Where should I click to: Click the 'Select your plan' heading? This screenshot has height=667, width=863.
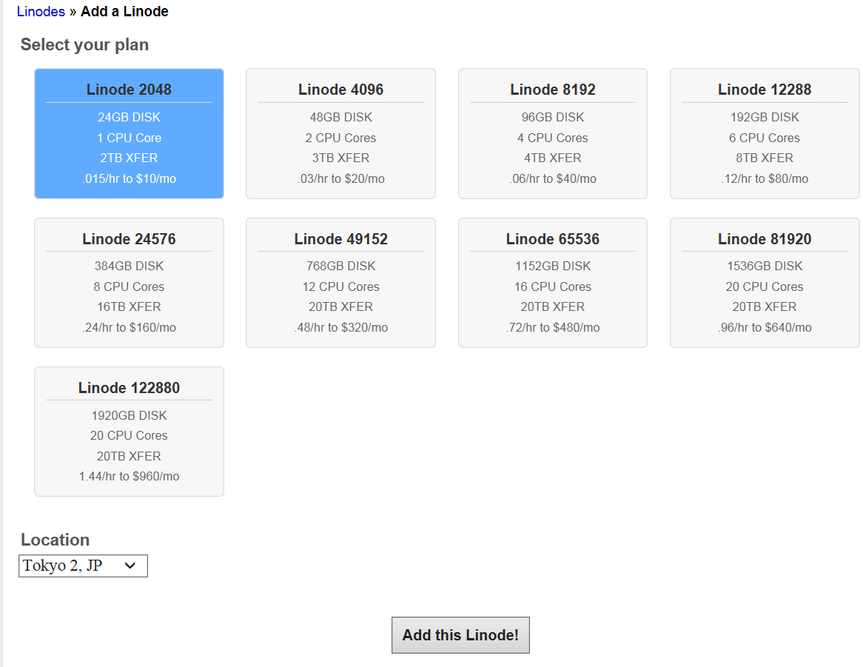[x=85, y=44]
